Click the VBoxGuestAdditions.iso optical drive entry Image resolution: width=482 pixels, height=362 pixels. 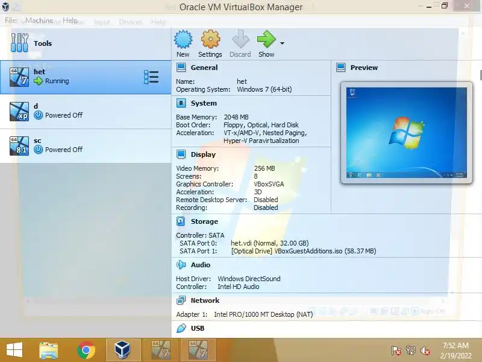pos(304,251)
